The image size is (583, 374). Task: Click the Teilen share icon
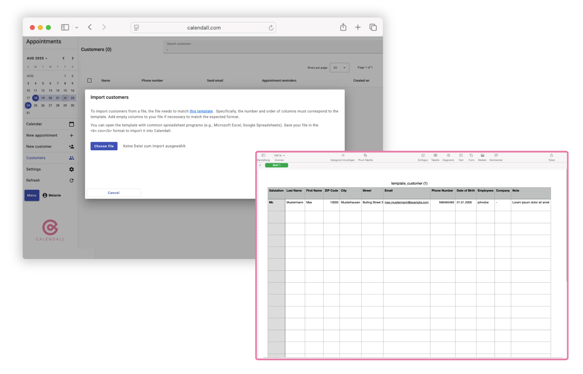[552, 156]
